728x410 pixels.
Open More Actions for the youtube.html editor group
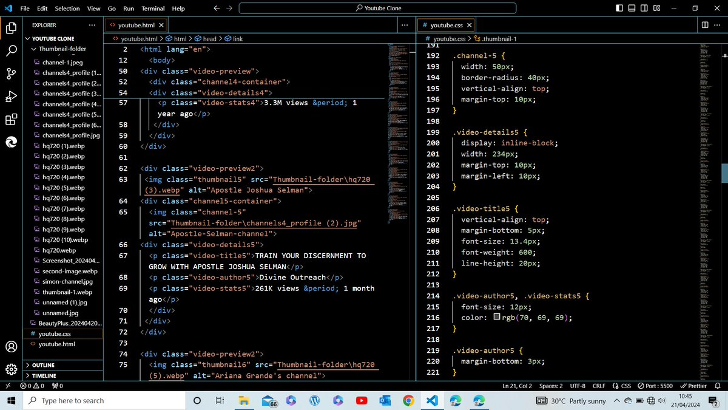(x=405, y=25)
